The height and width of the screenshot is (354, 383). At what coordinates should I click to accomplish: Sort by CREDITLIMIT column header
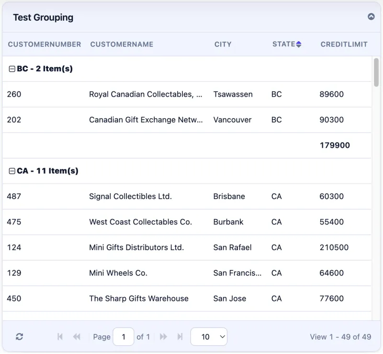[344, 44]
